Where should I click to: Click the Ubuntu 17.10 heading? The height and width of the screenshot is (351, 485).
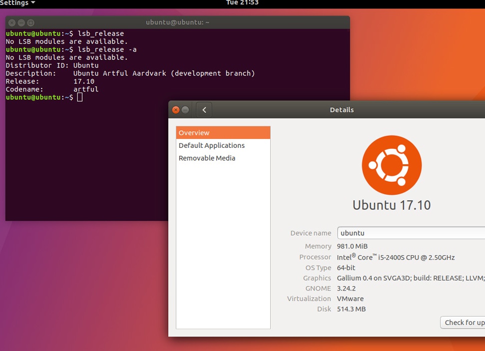click(391, 205)
